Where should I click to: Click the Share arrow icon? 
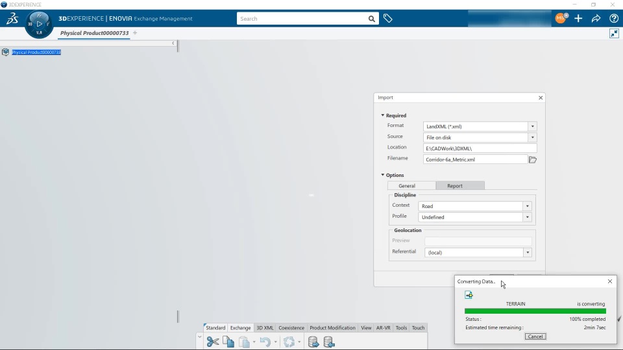[x=596, y=18]
